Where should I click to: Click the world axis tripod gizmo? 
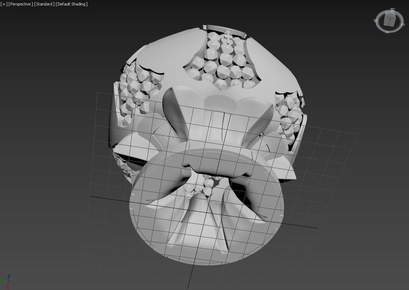coord(6,282)
